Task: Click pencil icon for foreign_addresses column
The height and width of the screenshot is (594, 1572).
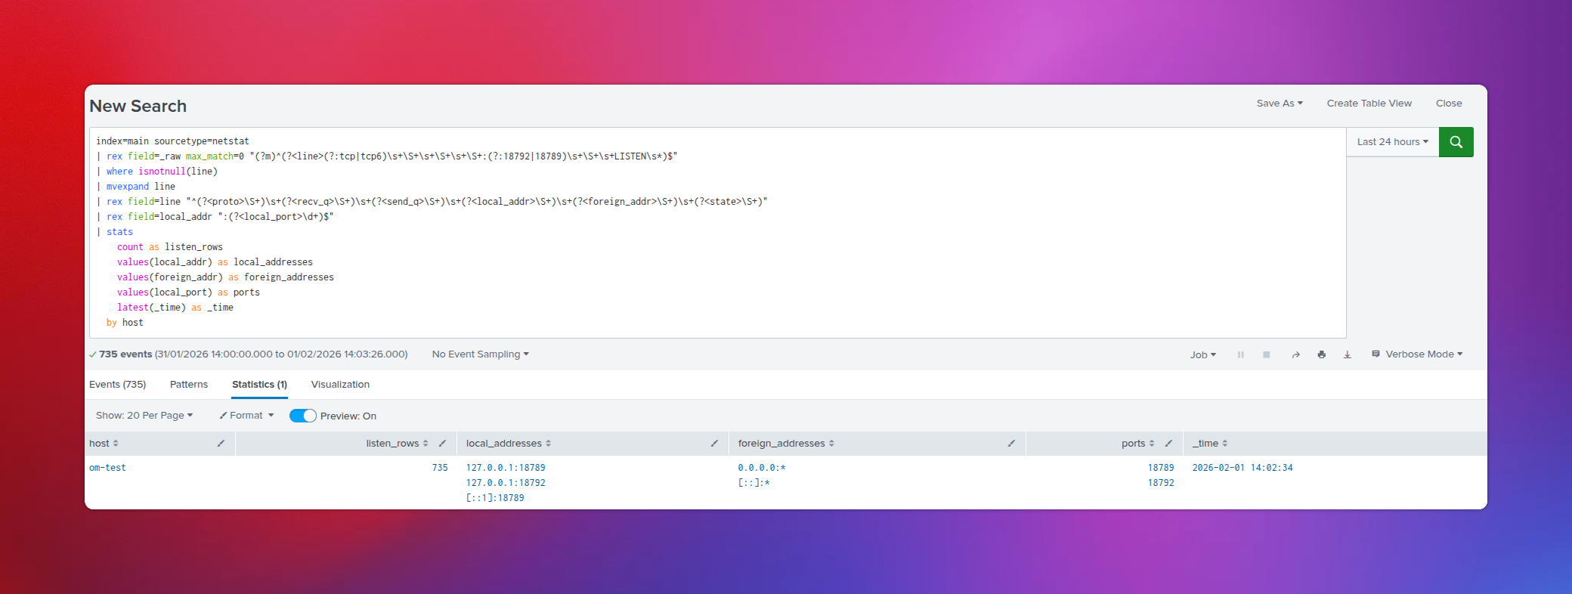Action: (1011, 444)
